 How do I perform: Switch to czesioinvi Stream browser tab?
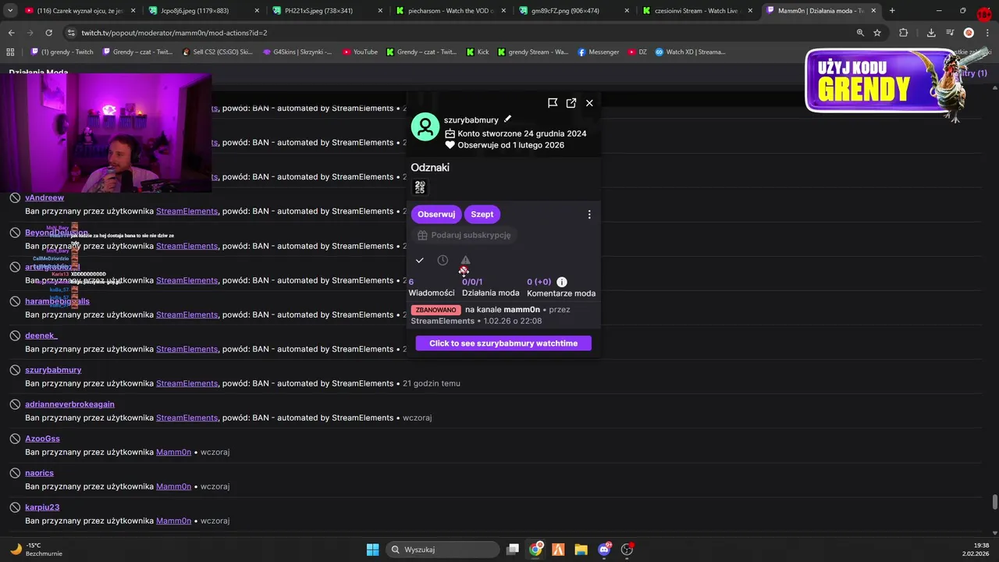[697, 11]
